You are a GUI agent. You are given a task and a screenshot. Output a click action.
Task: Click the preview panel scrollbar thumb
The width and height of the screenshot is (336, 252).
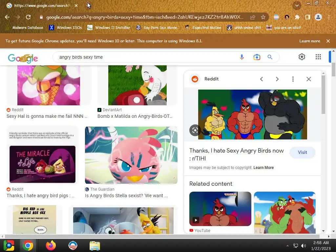[x=323, y=94]
